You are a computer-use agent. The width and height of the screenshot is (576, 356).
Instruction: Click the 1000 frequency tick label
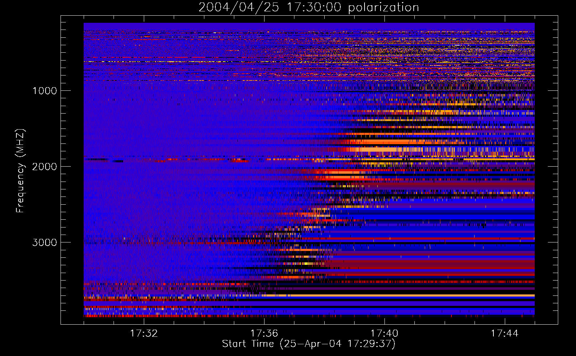coord(44,91)
